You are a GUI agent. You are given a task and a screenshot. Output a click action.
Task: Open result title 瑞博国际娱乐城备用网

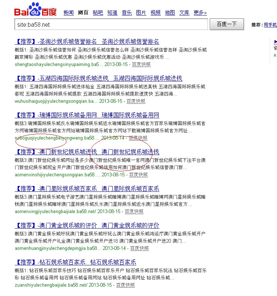tap(87, 115)
